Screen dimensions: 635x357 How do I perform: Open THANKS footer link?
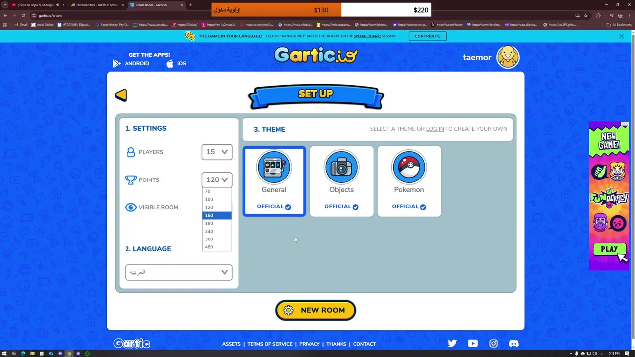[x=336, y=344]
